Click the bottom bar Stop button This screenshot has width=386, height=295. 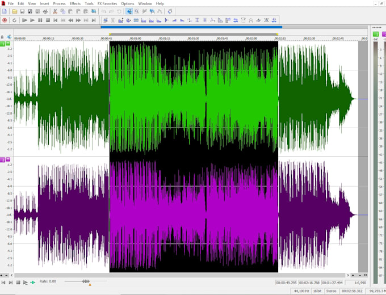(x=18, y=283)
